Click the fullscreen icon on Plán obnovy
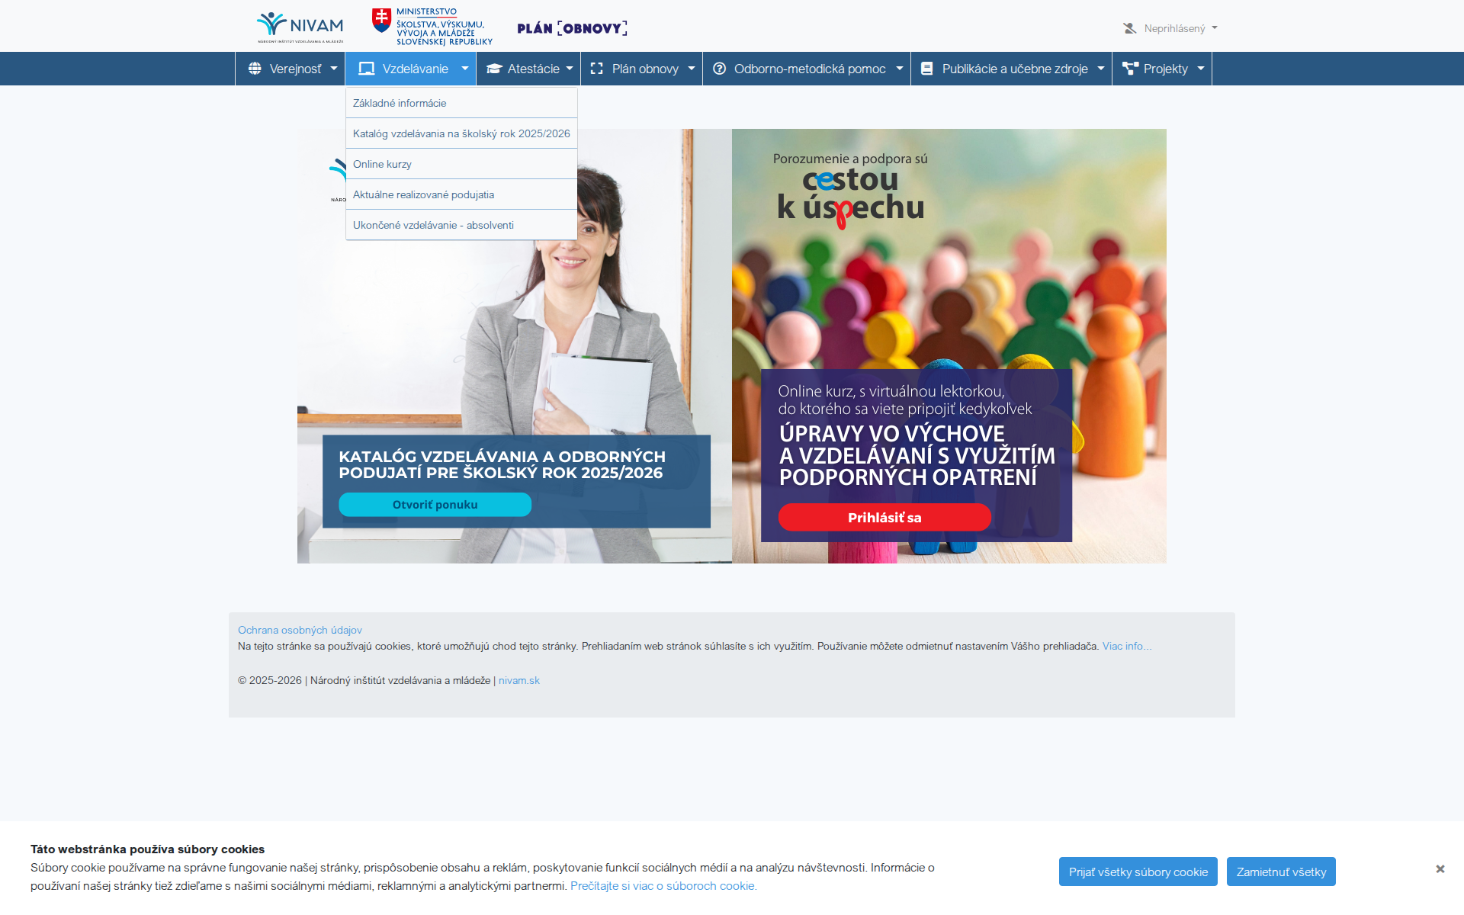1464x915 pixels. click(598, 68)
